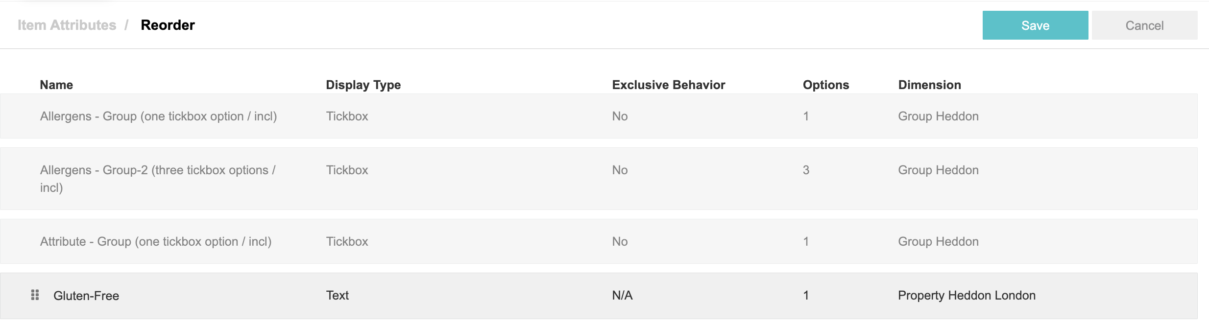Click the Dimension column header

click(930, 85)
